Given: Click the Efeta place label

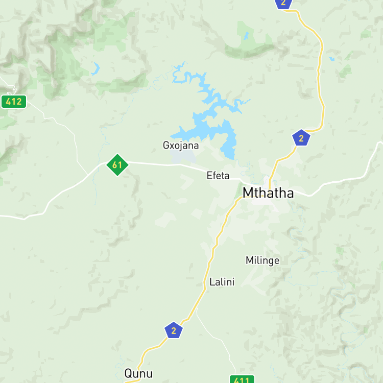Looking at the screenshot, I should (x=218, y=176).
